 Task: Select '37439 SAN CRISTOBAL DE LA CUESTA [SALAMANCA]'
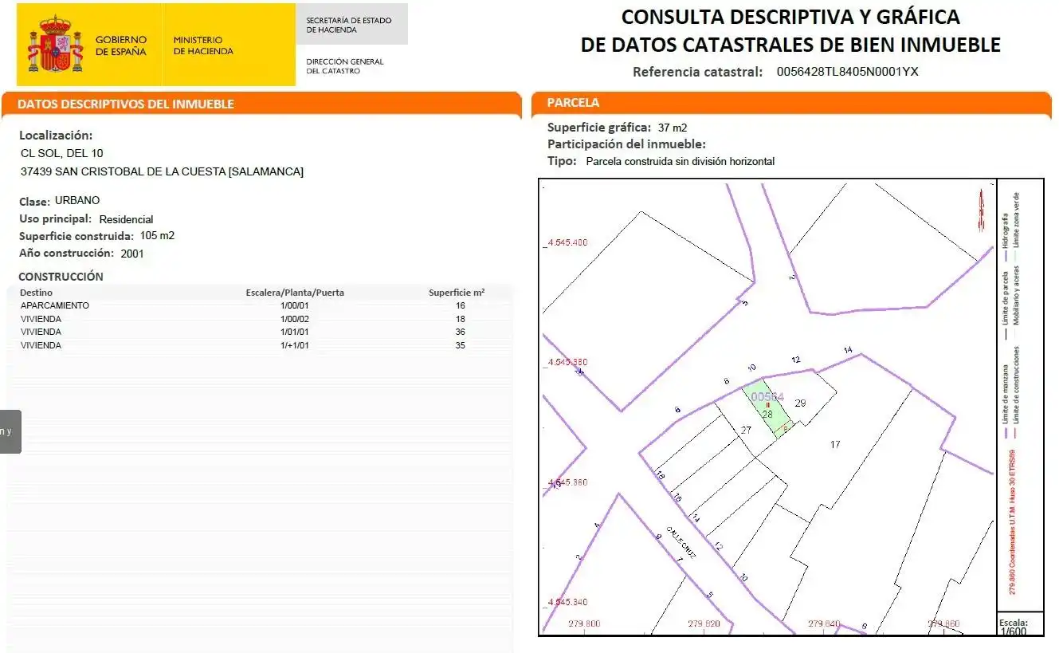coord(162,171)
